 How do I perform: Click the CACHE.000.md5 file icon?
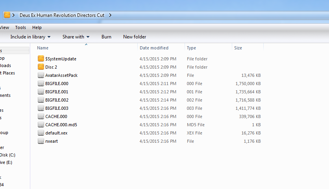tap(41, 125)
